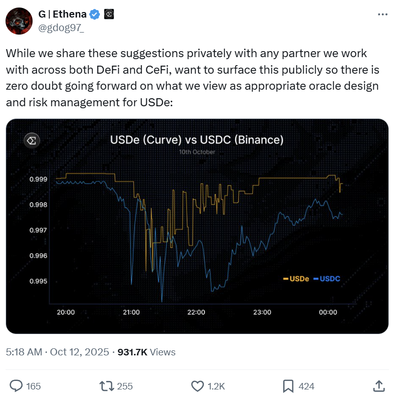Open the three-dot more options menu

pyautogui.click(x=381, y=15)
